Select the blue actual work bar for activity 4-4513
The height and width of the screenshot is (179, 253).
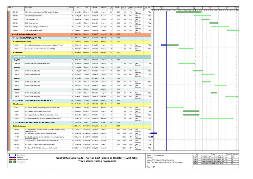(x=164, y=45)
